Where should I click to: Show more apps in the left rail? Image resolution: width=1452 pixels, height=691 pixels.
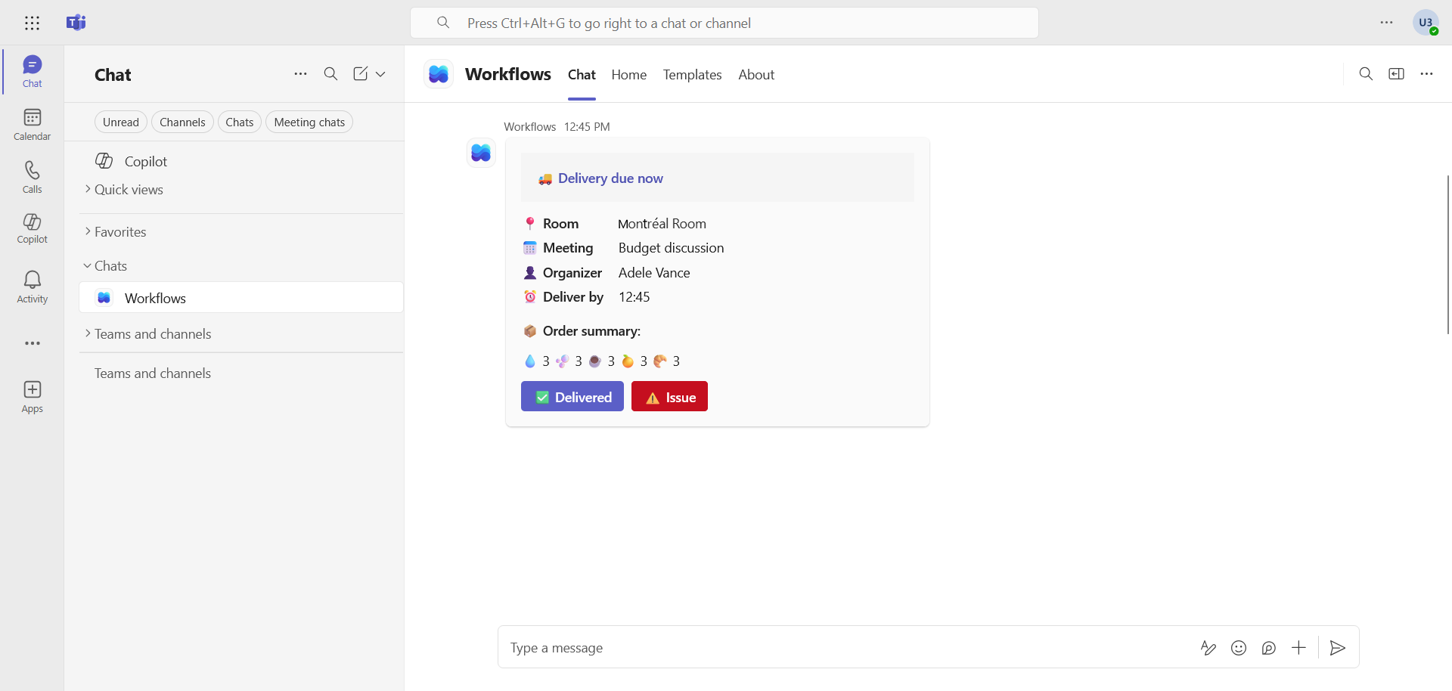(32, 343)
